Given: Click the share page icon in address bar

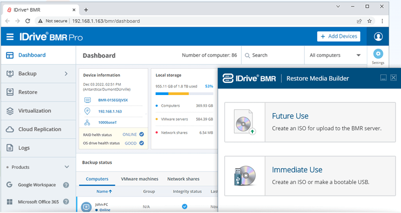Looking at the screenshot, I should [359, 21].
